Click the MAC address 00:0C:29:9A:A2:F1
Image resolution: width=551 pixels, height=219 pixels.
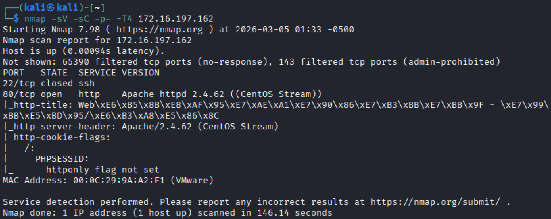pyautogui.click(x=119, y=180)
